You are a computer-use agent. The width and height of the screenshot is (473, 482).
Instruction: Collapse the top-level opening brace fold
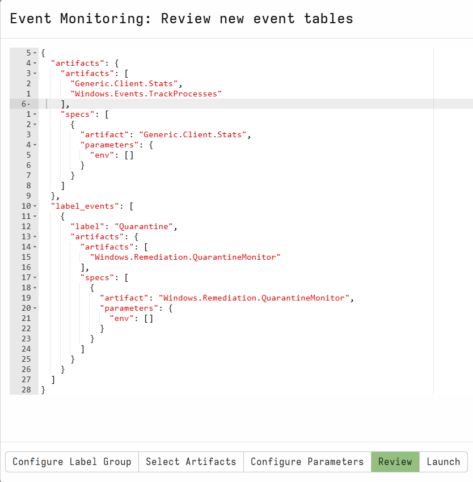pos(35,53)
